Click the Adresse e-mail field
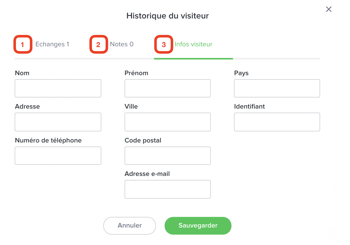The image size is (350, 245). pyautogui.click(x=168, y=189)
